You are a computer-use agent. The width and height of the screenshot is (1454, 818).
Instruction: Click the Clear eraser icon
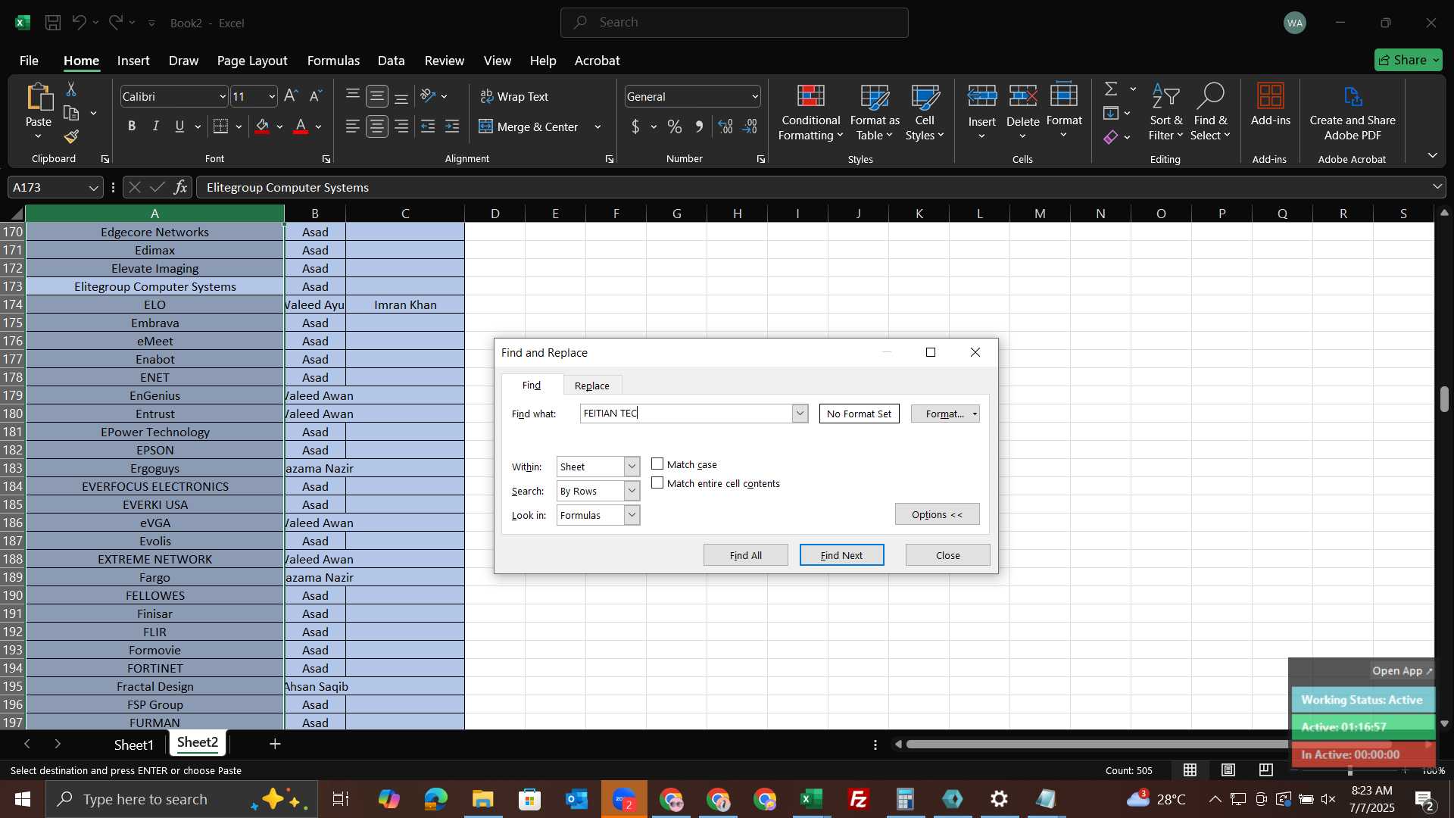click(1111, 137)
